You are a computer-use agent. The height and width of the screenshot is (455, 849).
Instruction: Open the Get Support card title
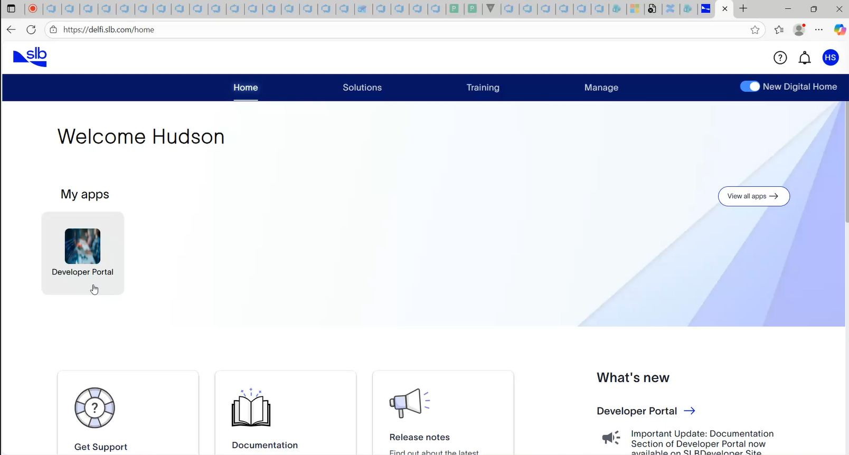click(x=101, y=447)
